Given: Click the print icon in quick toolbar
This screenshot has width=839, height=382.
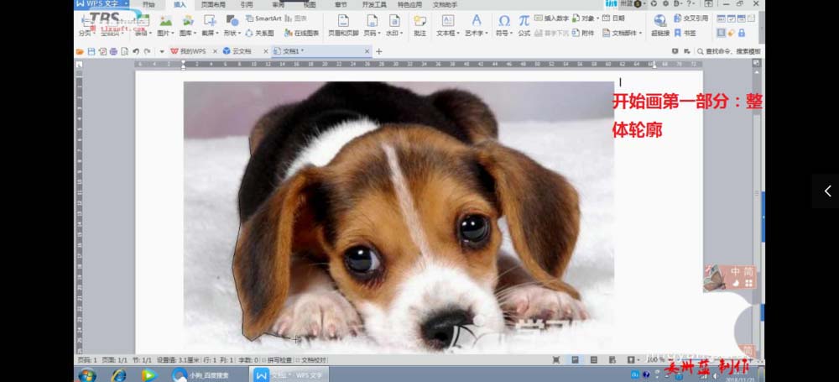Looking at the screenshot, I should coord(113,51).
